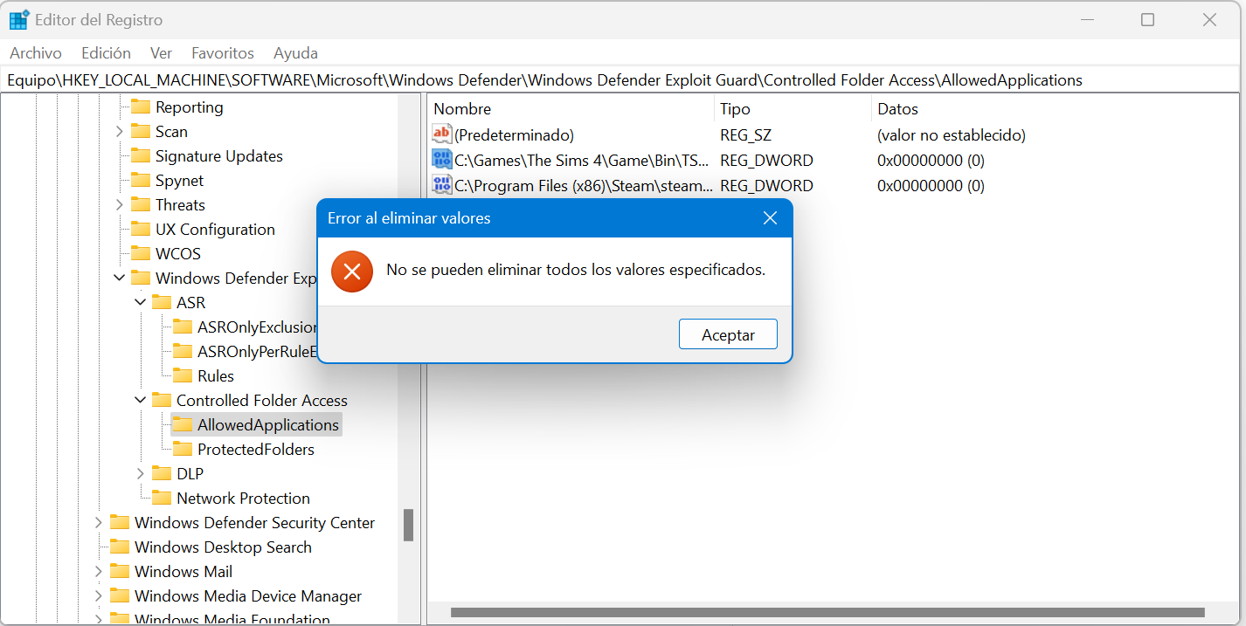
Task: Select the Rules folder icon
Action: point(183,376)
